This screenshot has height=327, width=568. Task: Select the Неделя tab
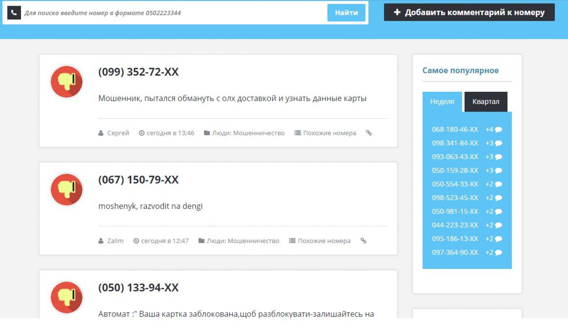tap(442, 102)
